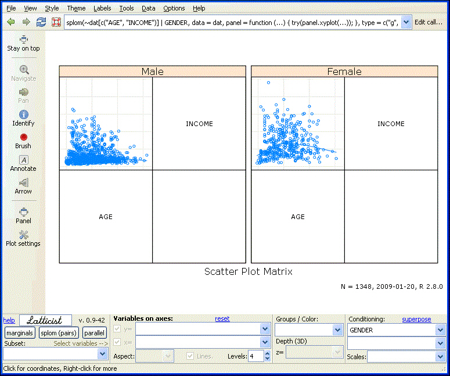Click the Male panel strip header
450x376 pixels.
point(152,71)
